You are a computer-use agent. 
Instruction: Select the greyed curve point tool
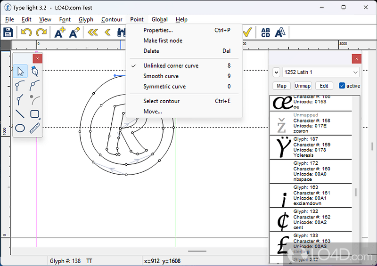pos(34,100)
